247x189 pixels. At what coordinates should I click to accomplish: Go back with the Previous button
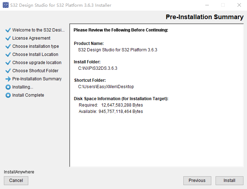point(197,181)
